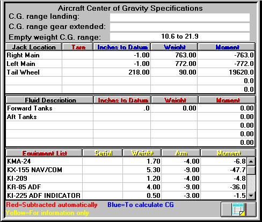Click the spreadsheet report icon button
The height and width of the screenshot is (222, 262).
tap(238, 209)
